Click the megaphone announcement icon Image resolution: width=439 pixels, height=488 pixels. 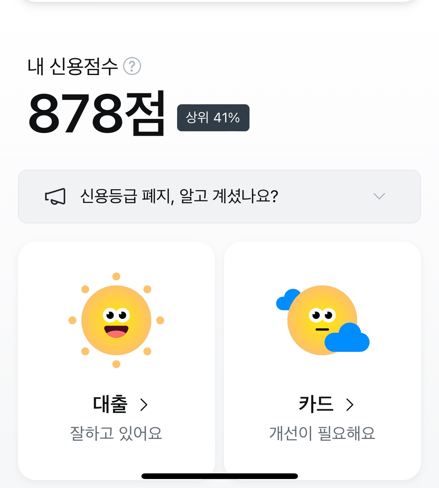[x=55, y=197]
